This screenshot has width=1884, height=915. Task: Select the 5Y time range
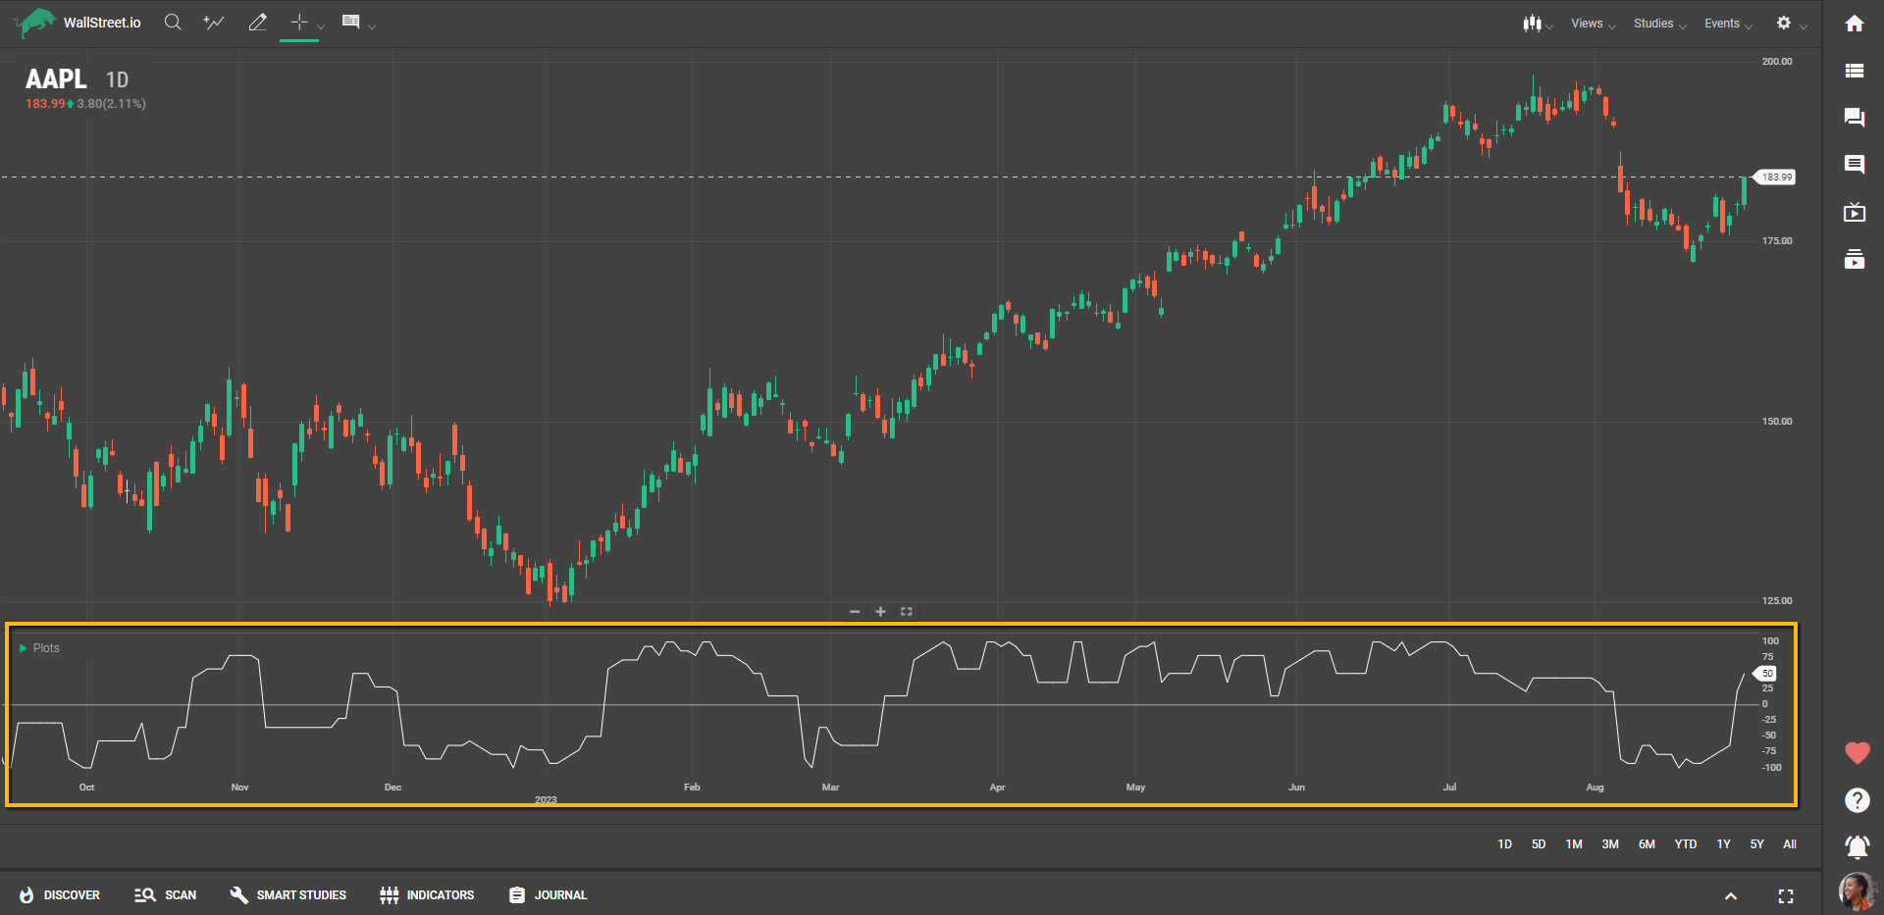click(x=1756, y=844)
